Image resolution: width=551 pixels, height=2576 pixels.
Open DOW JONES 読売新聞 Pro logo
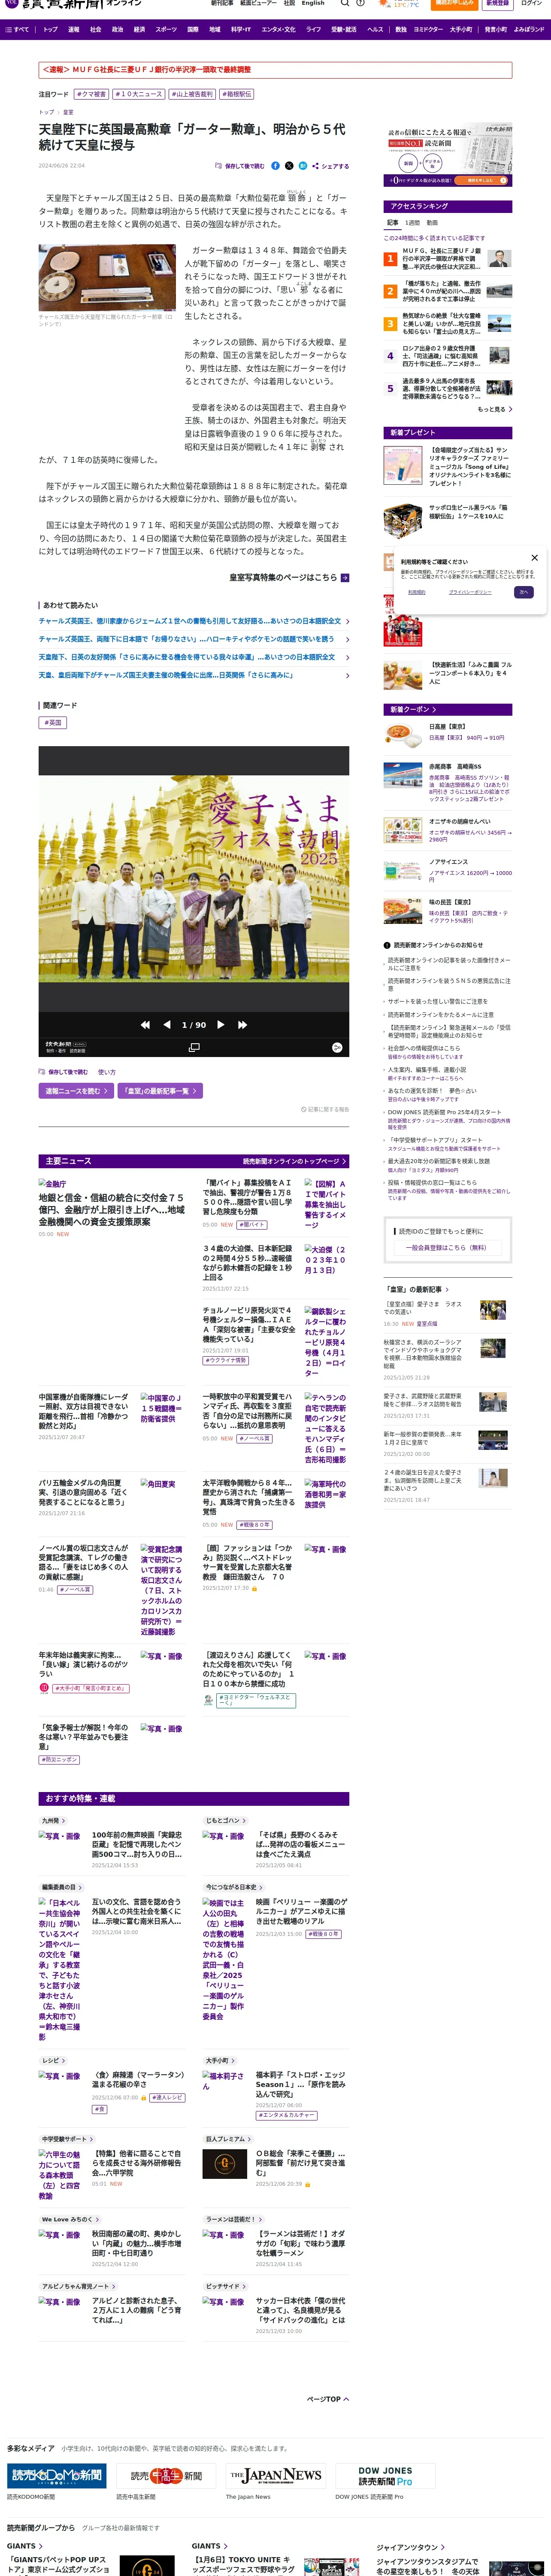click(x=385, y=2475)
